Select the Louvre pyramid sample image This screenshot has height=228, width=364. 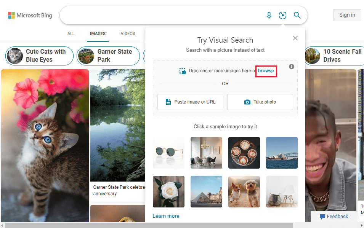pos(206,191)
